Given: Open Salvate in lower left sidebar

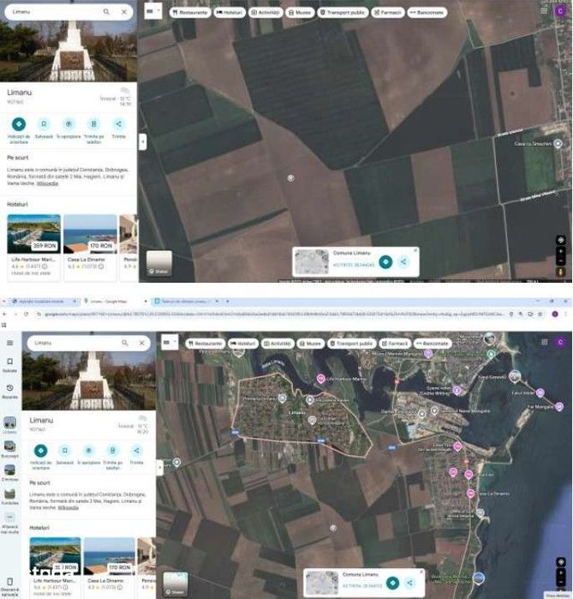Looking at the screenshot, I should [10, 364].
